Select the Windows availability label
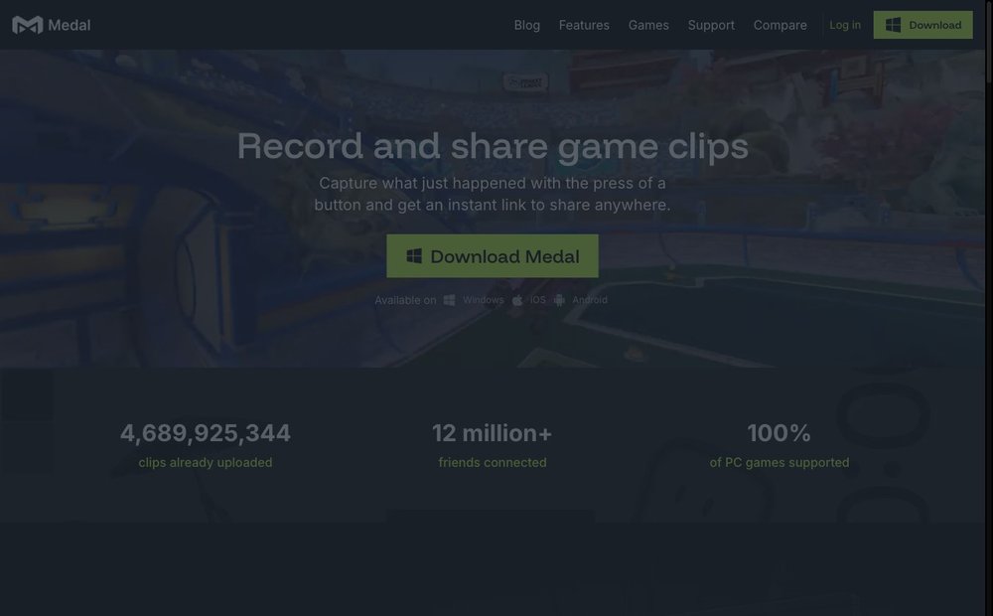Viewport: 993px width, 616px height. (484, 300)
